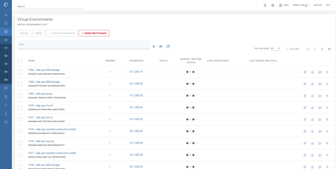Open the 1469 - vlab.vpro.proxy link
This screenshot has width=336, height=169.
40,94
